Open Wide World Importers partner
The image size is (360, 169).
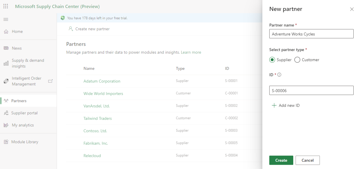point(103,94)
